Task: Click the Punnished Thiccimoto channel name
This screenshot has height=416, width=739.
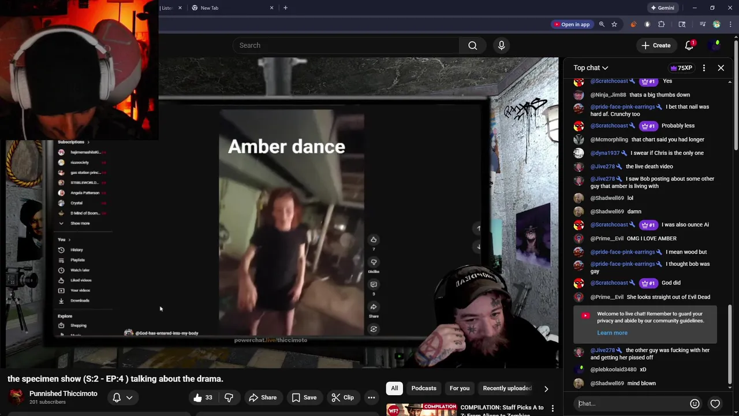Action: point(64,393)
